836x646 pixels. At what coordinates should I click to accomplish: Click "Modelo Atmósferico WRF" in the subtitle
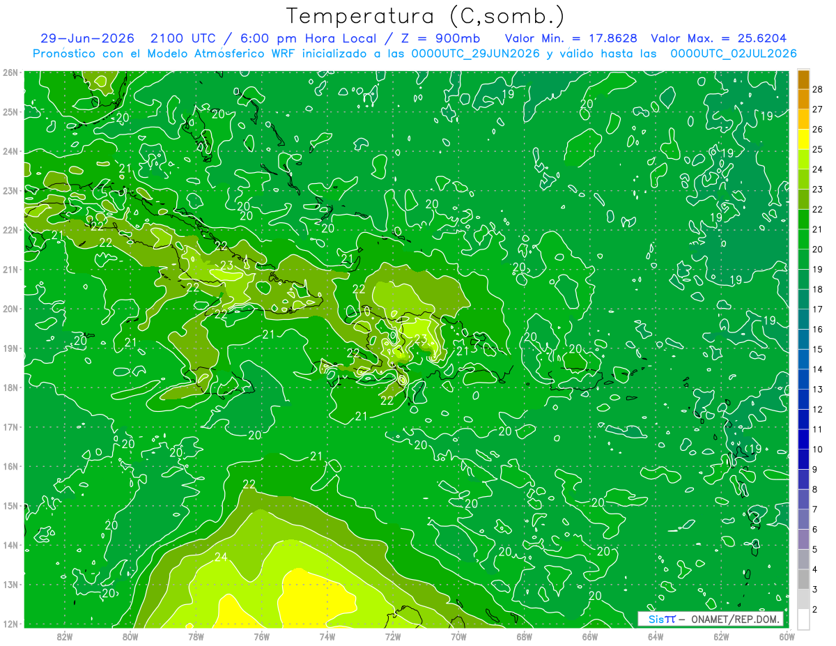[x=220, y=53]
